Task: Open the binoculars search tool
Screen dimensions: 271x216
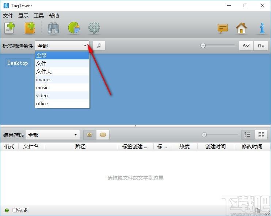Action: pos(53,28)
